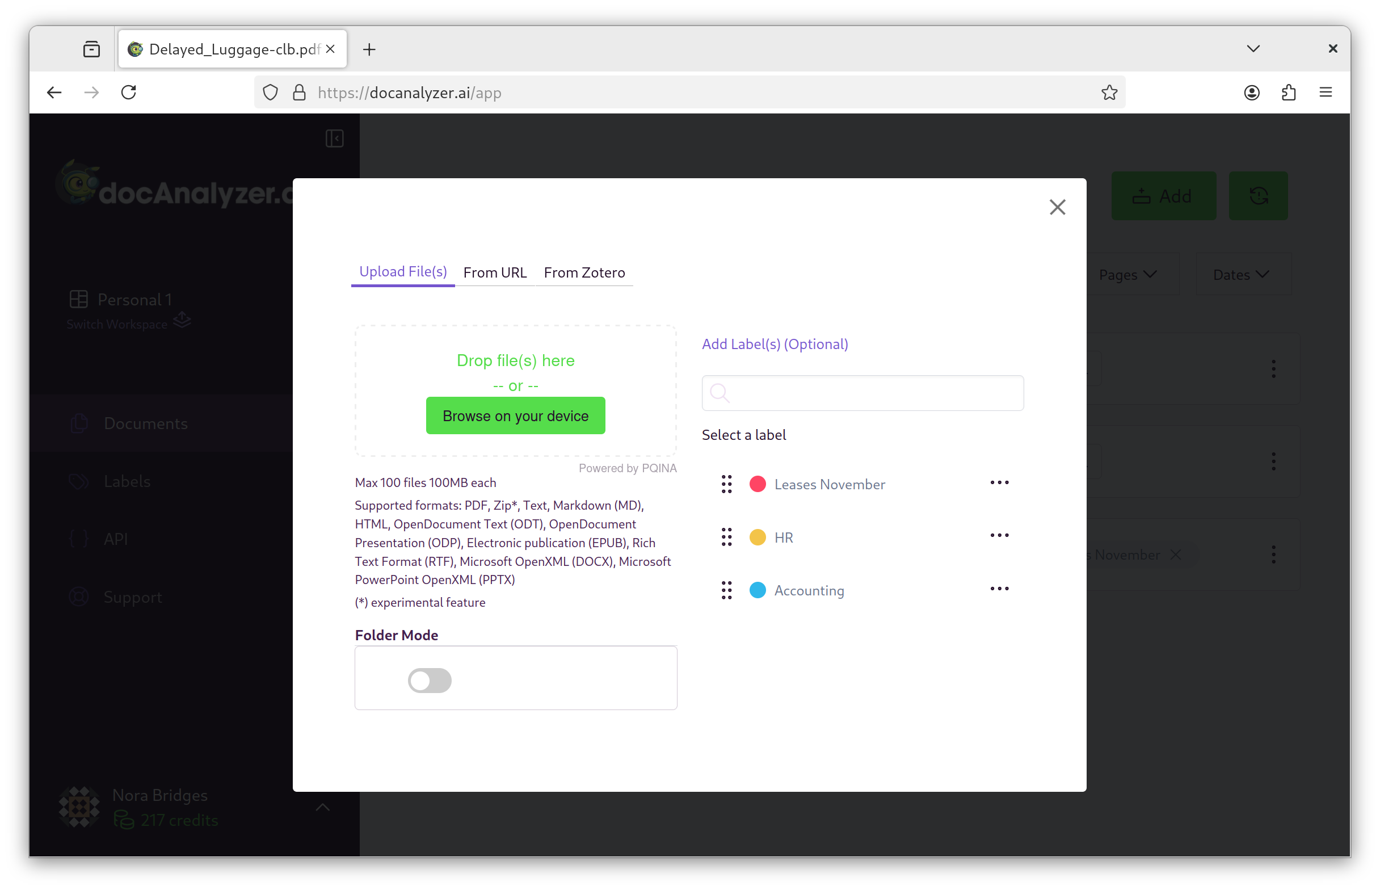The image size is (1380, 890).
Task: Click the drag handle beside HR label
Action: [x=726, y=537]
